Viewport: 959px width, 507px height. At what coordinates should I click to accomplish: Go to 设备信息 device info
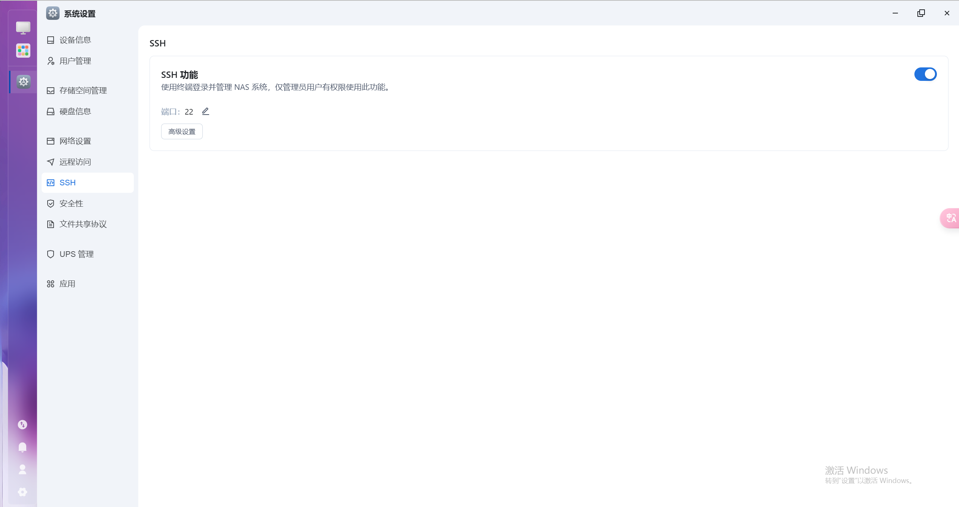(x=75, y=40)
